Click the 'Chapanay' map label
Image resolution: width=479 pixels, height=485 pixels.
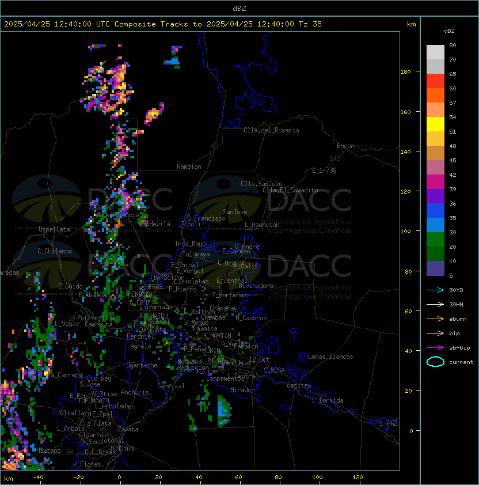coord(223,308)
